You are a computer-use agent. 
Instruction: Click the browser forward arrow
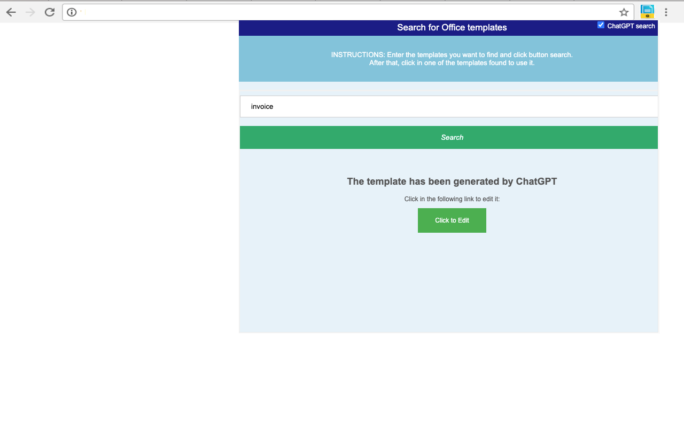point(30,12)
